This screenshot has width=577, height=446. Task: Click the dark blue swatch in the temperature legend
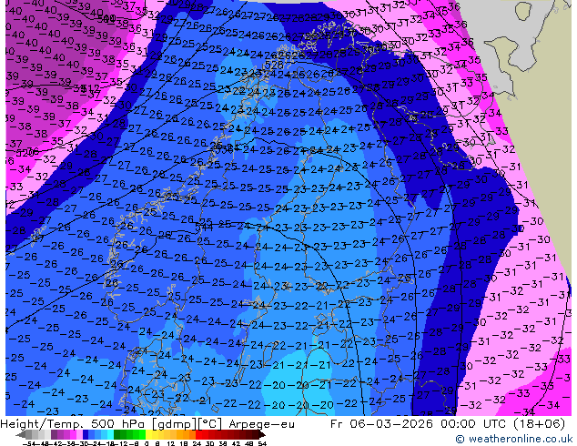click(86, 435)
